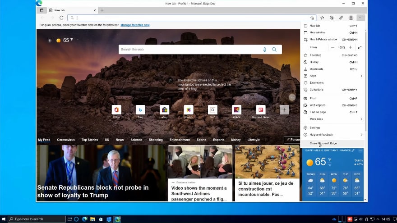Screen dimensions: 397x223
Task: Open a new tab with plus button
Action: (x=102, y=10)
